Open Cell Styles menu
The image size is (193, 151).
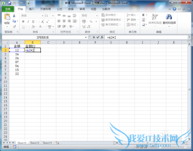(111, 24)
